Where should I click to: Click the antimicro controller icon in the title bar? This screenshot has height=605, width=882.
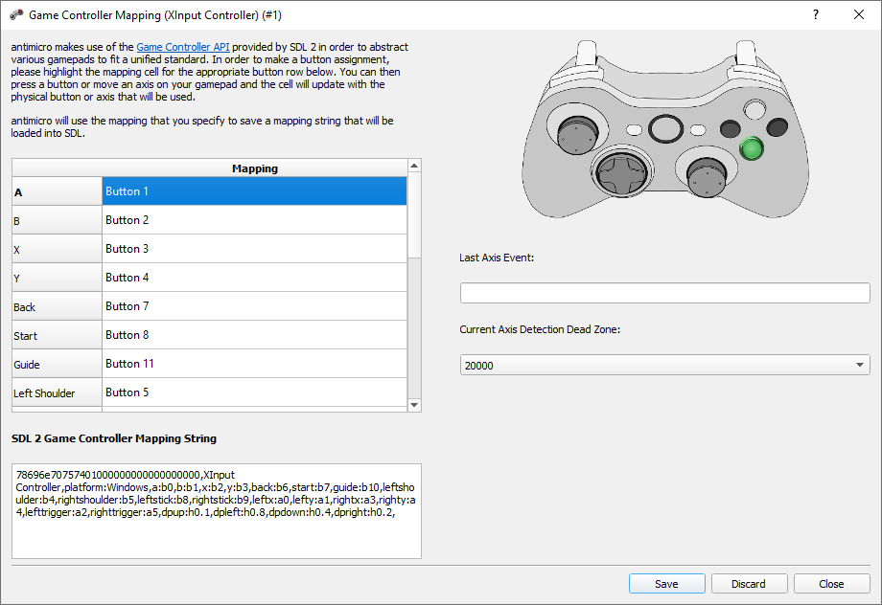point(15,15)
